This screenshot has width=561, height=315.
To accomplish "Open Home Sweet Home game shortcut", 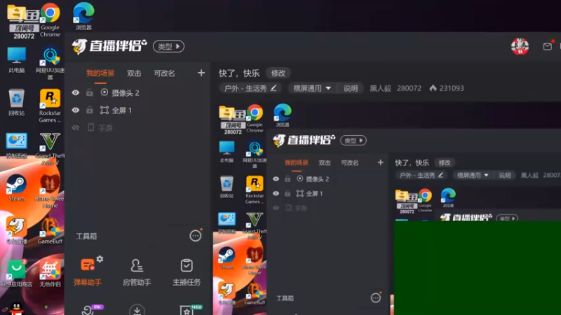I will pyautogui.click(x=50, y=192).
